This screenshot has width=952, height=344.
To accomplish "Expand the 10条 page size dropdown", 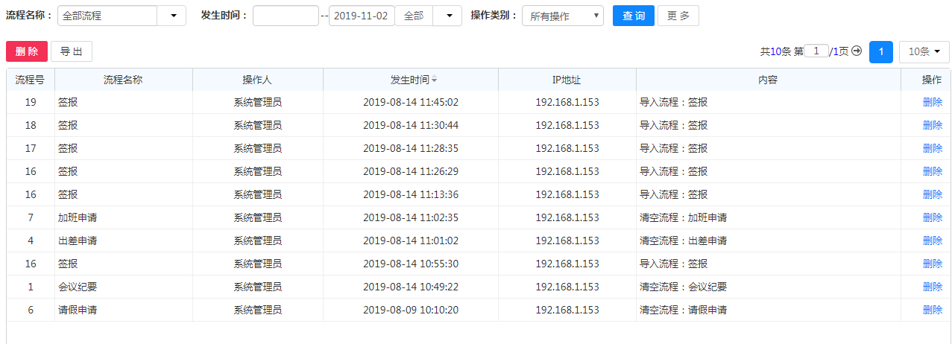I will point(924,51).
